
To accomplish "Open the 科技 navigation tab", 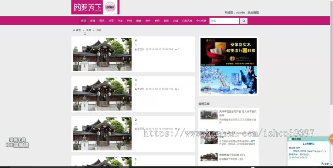I will (129, 21).
